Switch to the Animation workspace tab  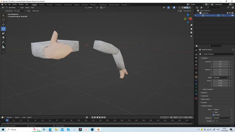click(x=85, y=5)
